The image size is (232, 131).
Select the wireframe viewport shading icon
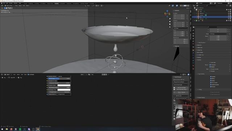[x=183, y=6]
